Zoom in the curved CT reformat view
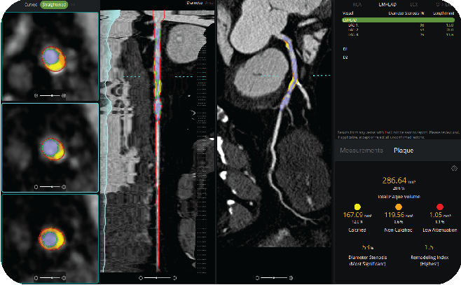 point(291,278)
